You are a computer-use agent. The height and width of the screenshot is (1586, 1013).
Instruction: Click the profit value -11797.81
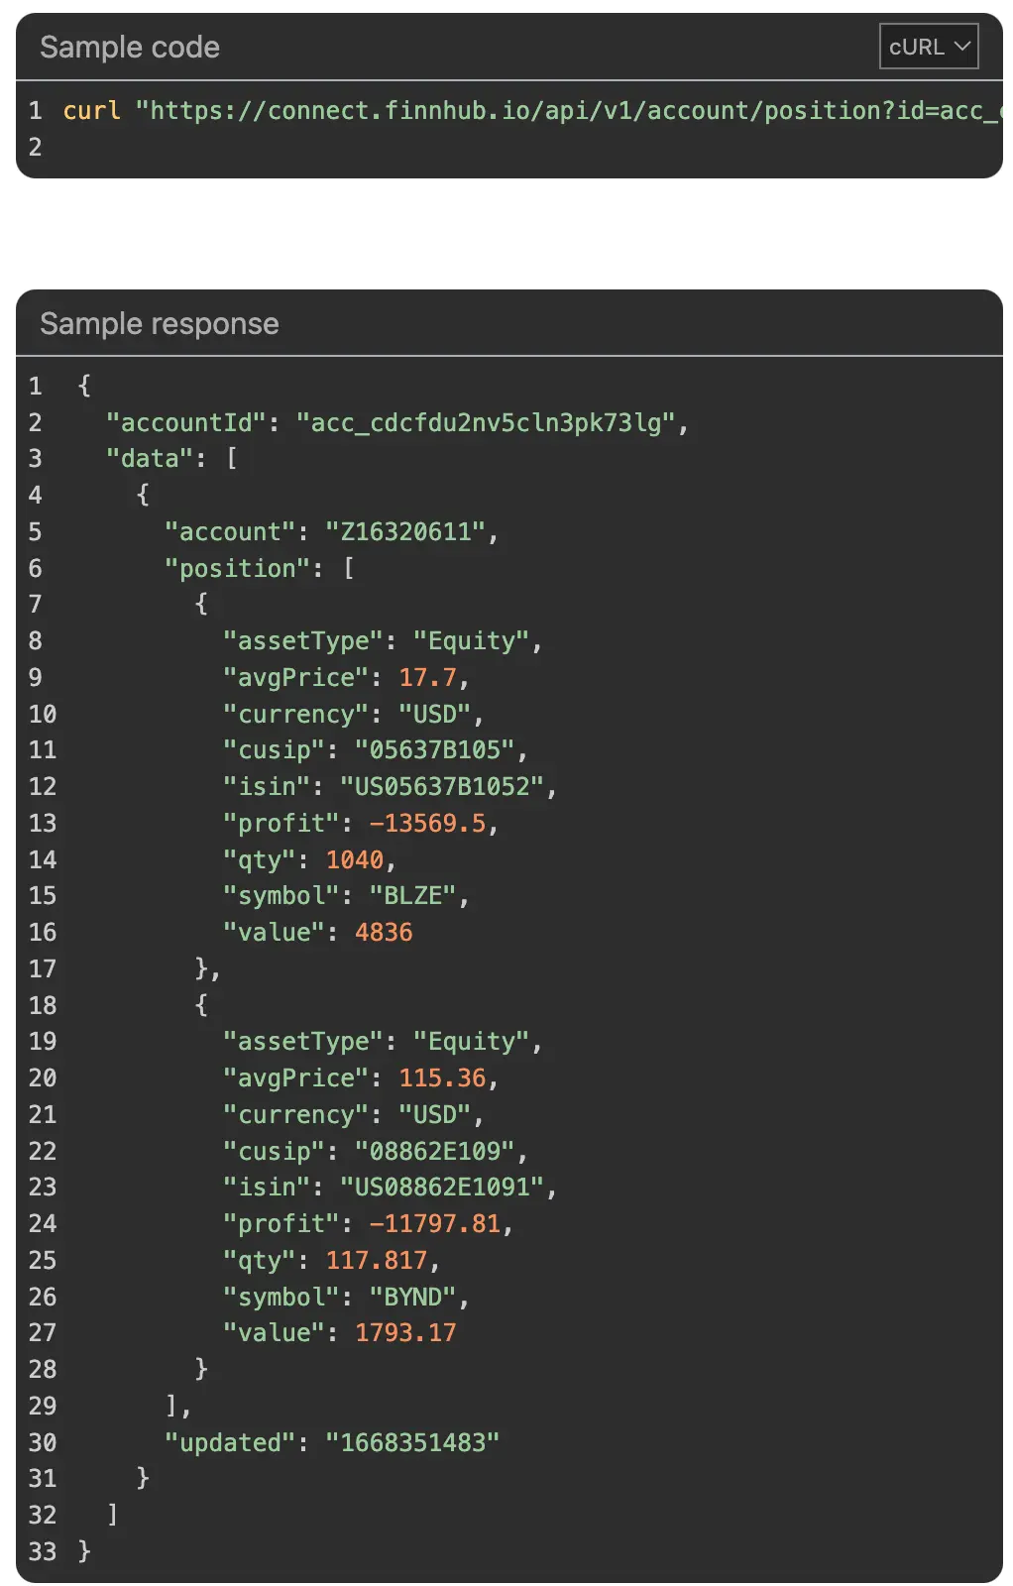click(434, 1224)
